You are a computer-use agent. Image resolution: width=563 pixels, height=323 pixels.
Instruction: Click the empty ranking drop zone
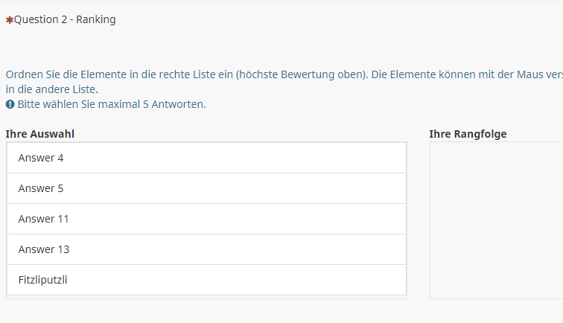click(496, 220)
